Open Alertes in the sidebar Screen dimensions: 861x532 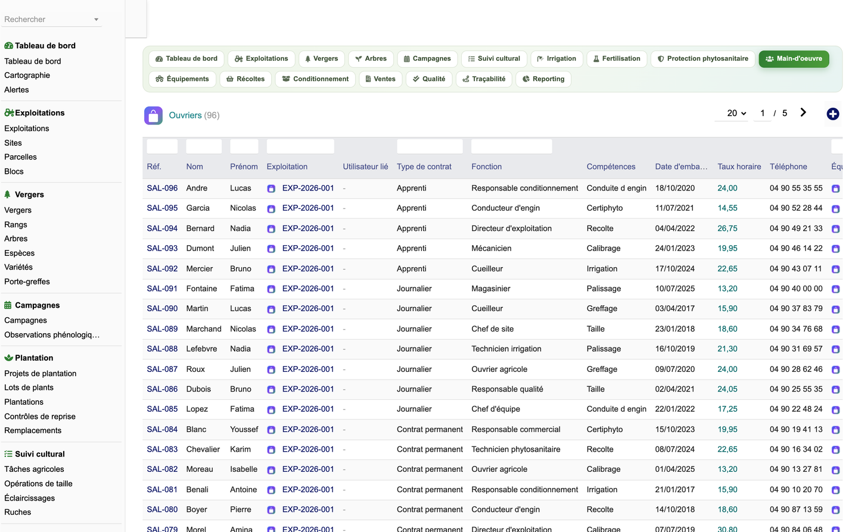pos(17,90)
